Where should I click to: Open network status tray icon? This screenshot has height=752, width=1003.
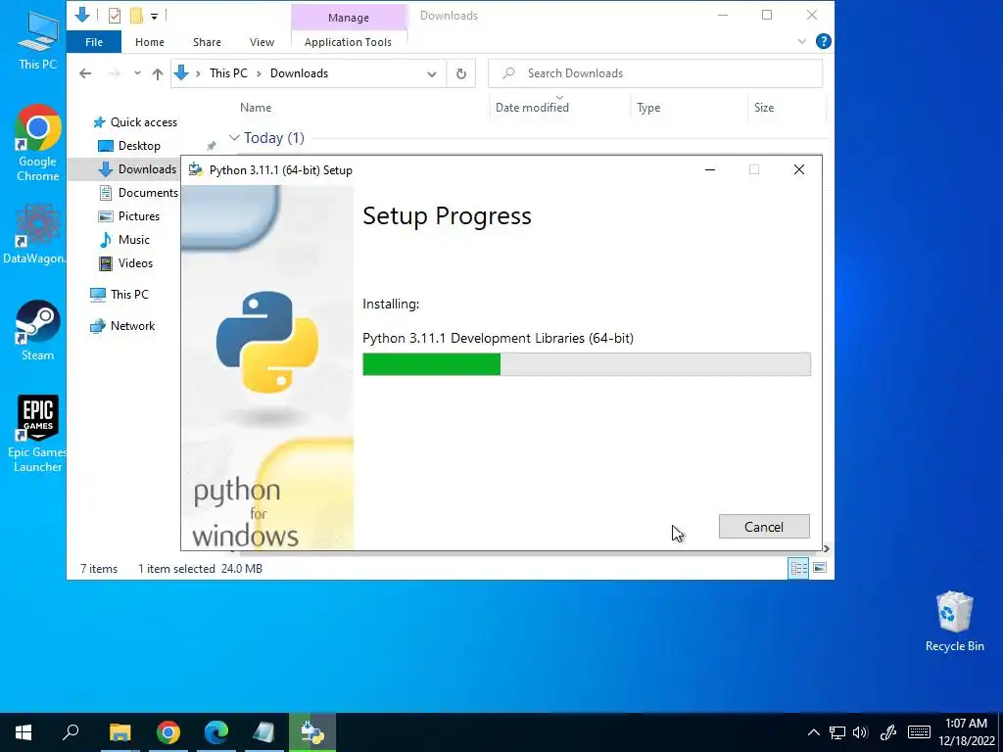click(837, 732)
